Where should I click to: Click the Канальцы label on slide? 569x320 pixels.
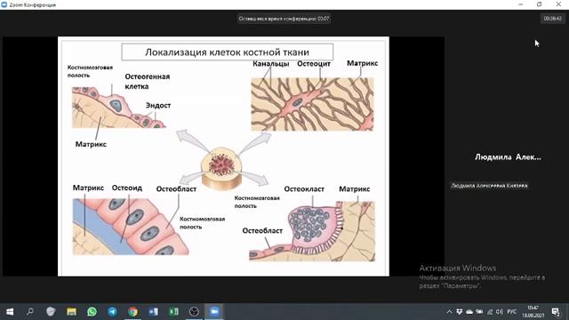(x=270, y=64)
